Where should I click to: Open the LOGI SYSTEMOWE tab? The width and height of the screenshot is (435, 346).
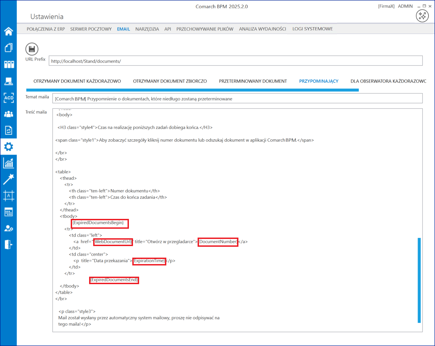point(313,29)
